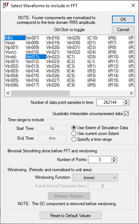The image size is (139, 224).
Task: Close the FFT waveform selection dialog
Action: point(133,5)
